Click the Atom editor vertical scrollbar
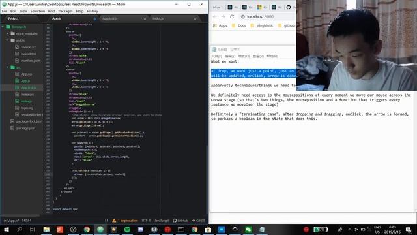Viewport: 417px width, 235px height. coord(207,179)
